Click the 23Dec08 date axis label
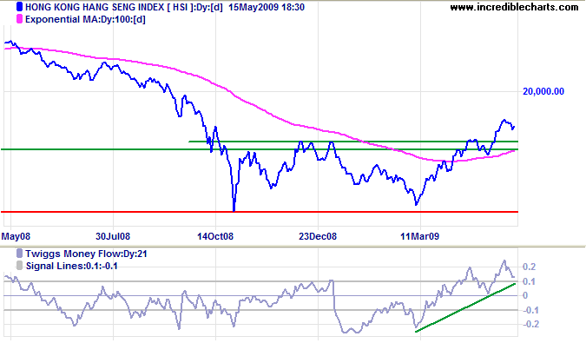The width and height of the screenshot is (586, 343). click(x=318, y=236)
